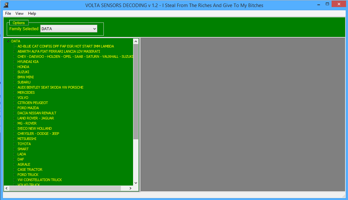
Task: Open the File menu
Action: (x=8, y=13)
